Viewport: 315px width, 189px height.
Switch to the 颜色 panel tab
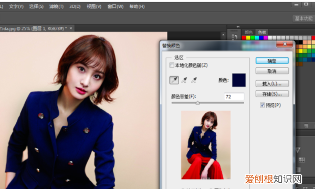248,32
